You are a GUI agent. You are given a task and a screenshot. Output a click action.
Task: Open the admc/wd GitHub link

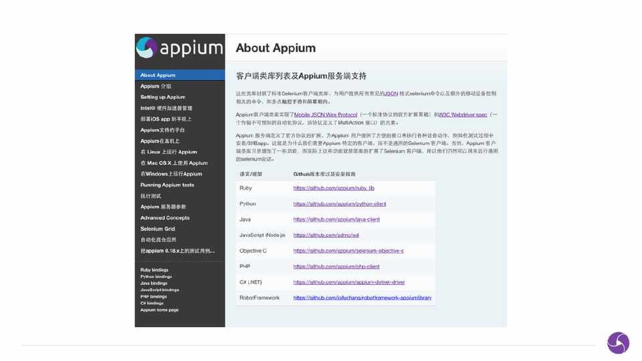(x=326, y=235)
